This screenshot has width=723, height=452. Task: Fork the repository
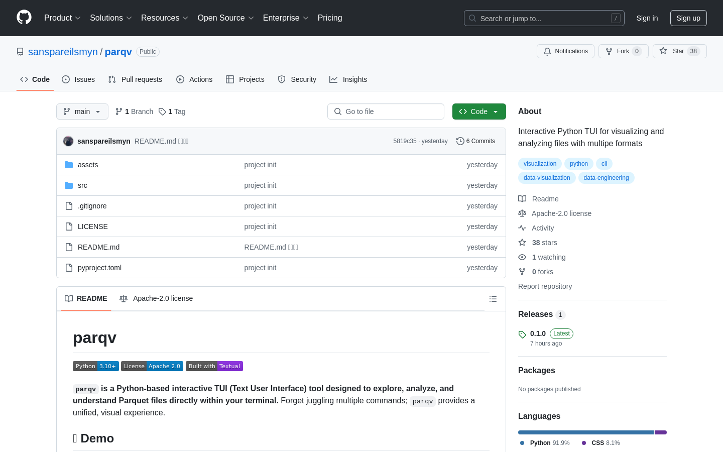point(624,51)
